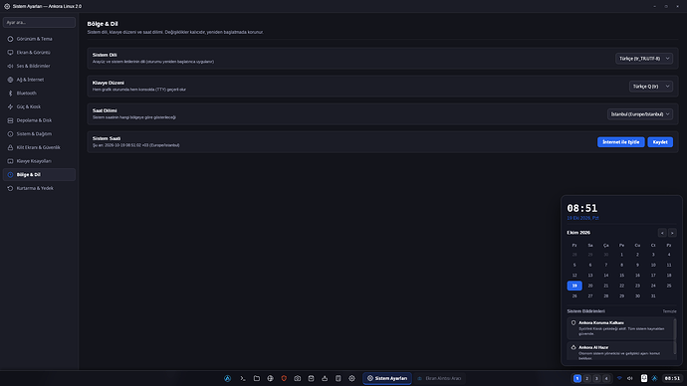Open the package archive icon in taskbar
Screen dimensions: 687x386
click(311, 379)
